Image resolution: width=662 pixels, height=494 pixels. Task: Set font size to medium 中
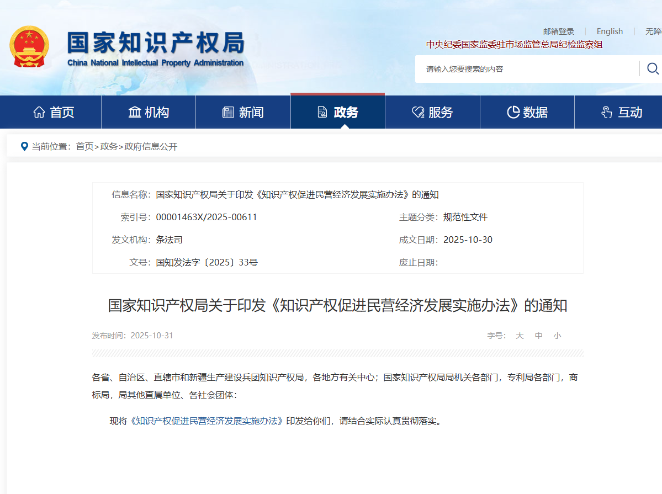pyautogui.click(x=539, y=336)
